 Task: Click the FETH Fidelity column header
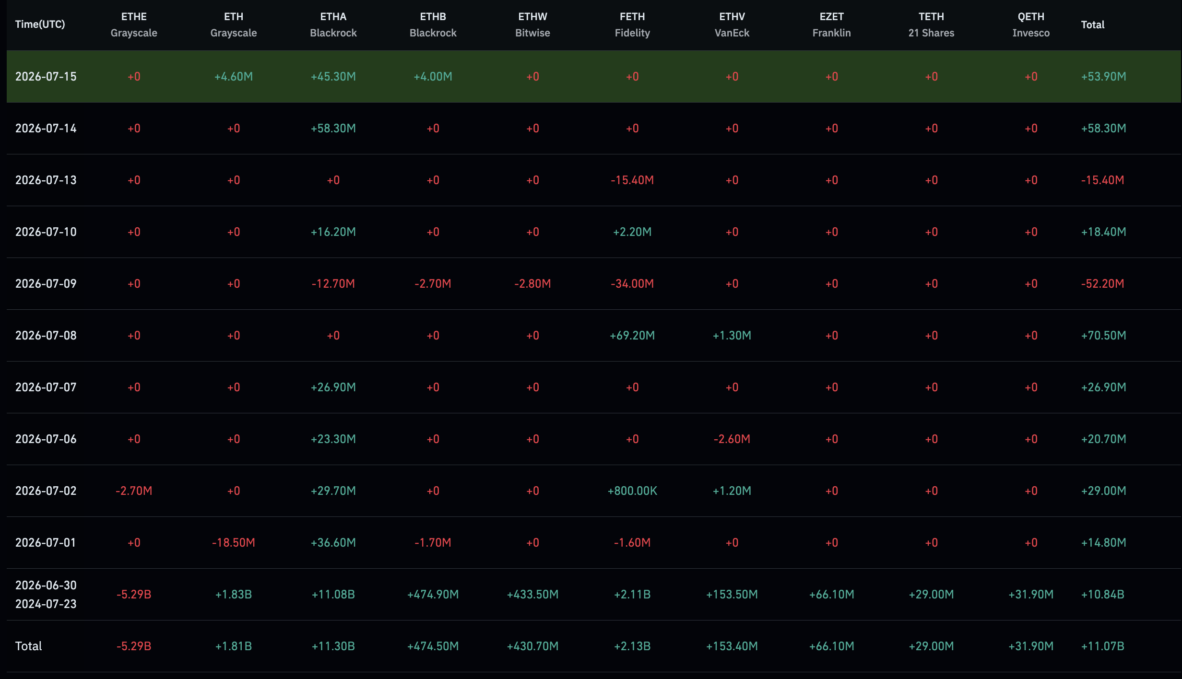[x=632, y=24]
